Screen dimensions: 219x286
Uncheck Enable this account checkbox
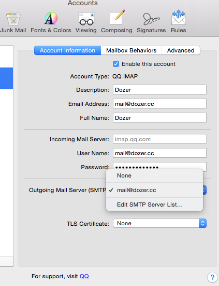click(116, 64)
